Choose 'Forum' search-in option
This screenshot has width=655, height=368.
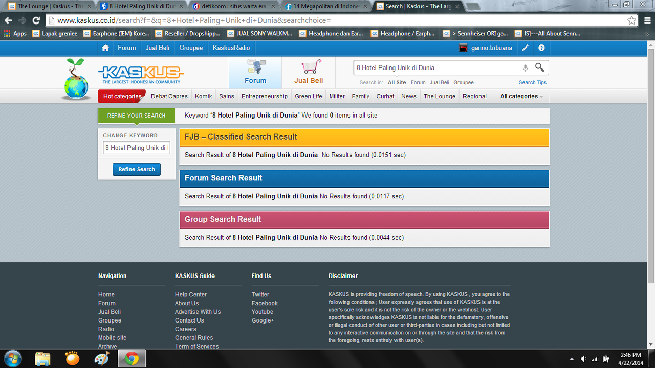point(418,82)
